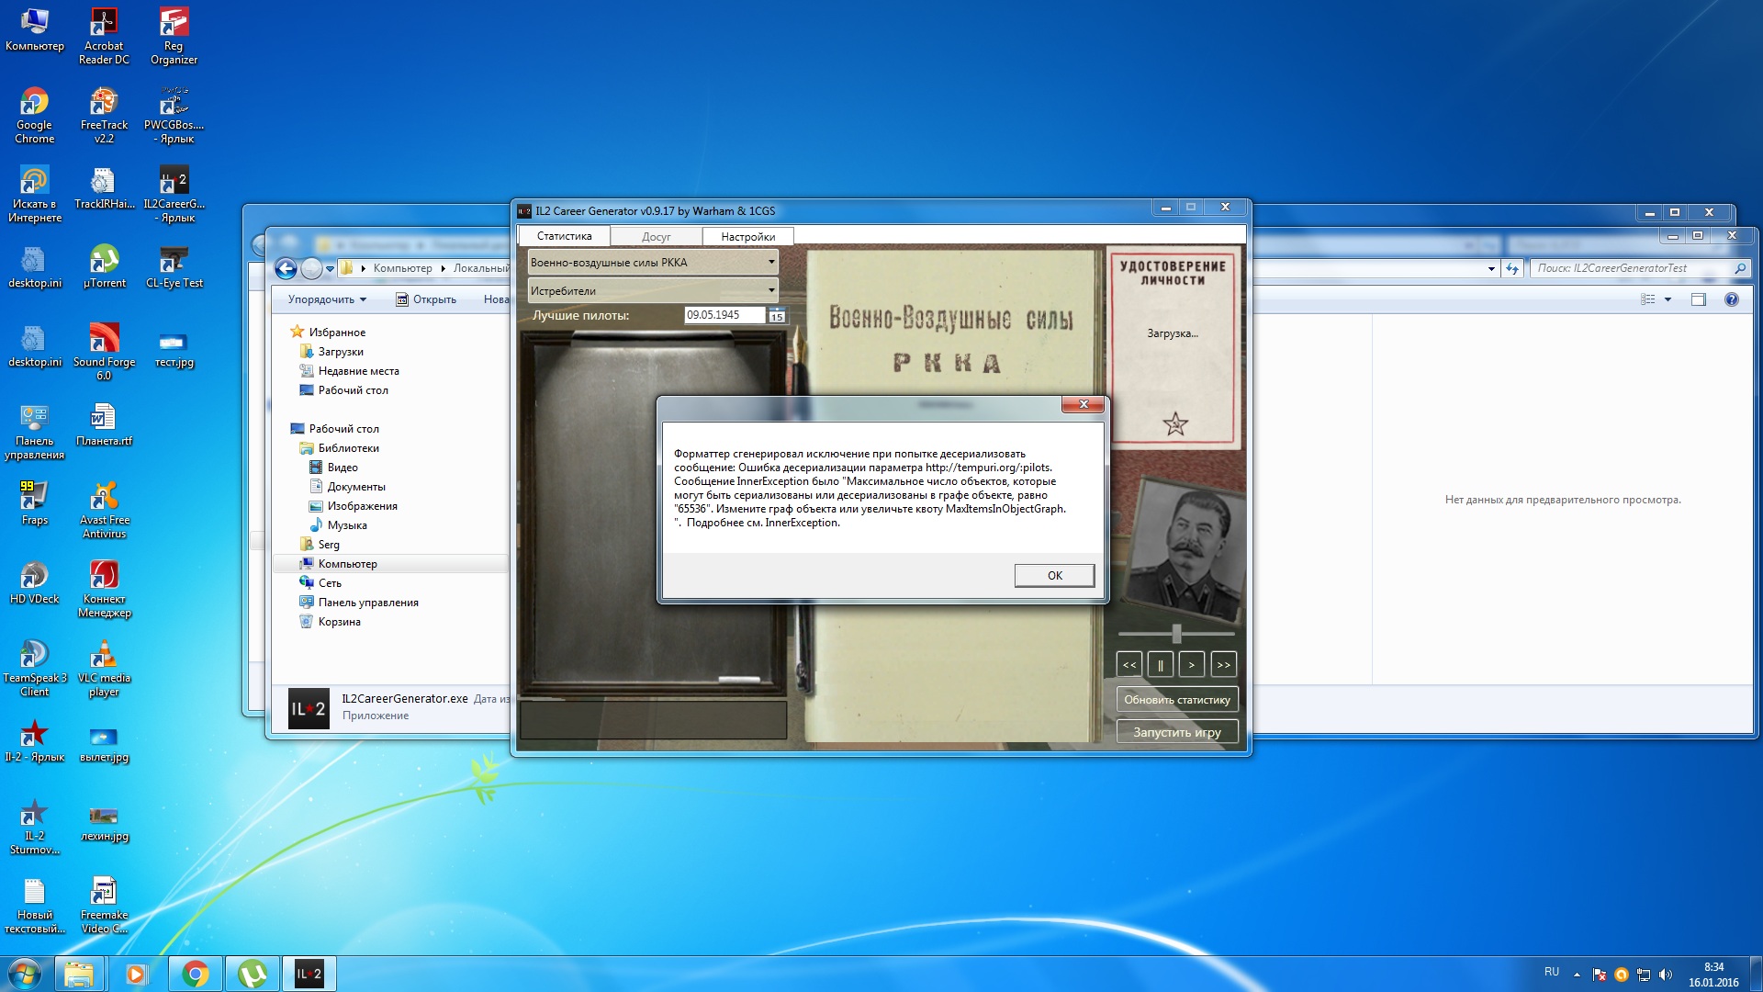Open IL2 app in taskbar
This screenshot has width=1763, height=992.
pyautogui.click(x=309, y=974)
